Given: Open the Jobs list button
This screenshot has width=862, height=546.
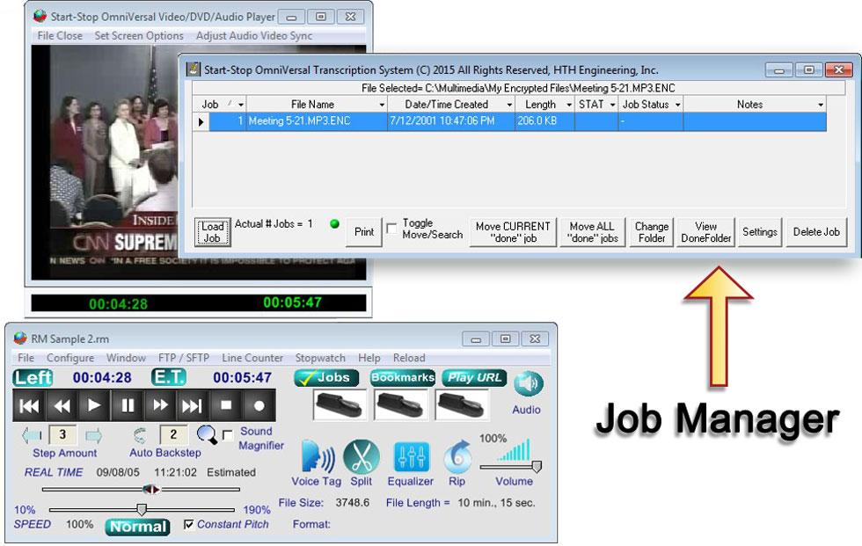Looking at the screenshot, I should point(326,378).
